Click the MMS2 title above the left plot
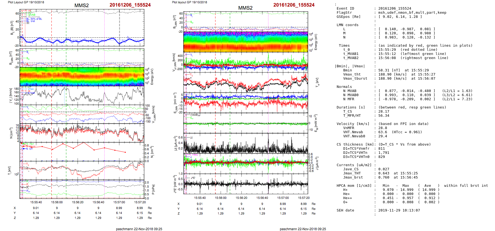This screenshot has height=231, width=495. pos(81,5)
